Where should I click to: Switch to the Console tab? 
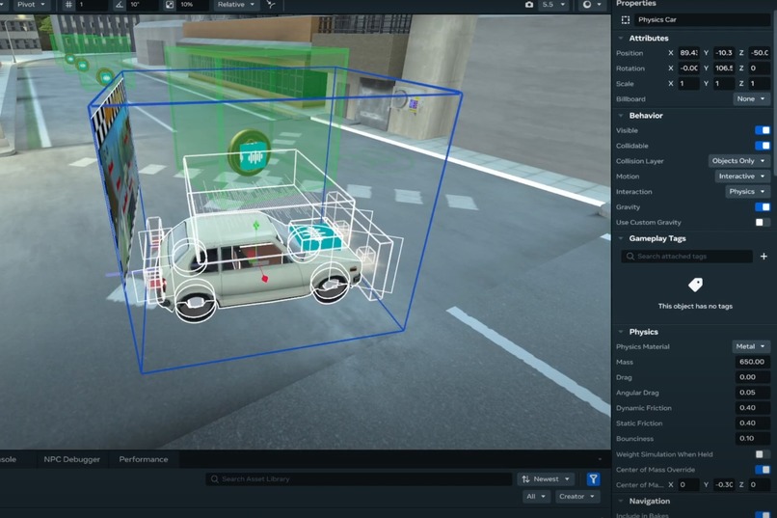click(9, 459)
